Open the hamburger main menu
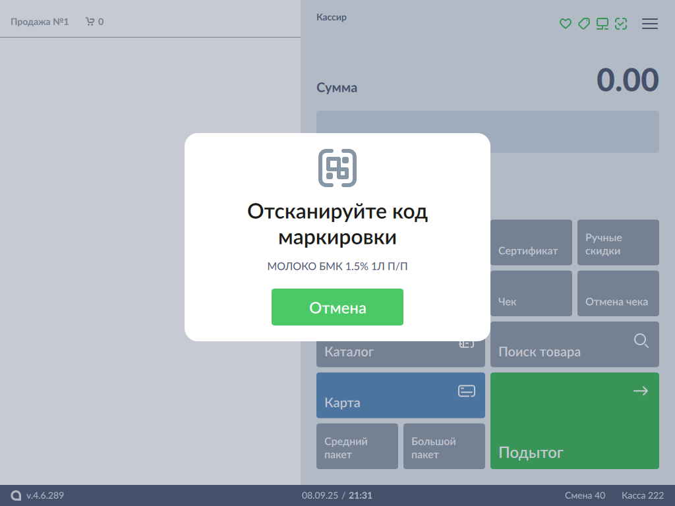Viewport: 675px width, 506px height. tap(650, 24)
